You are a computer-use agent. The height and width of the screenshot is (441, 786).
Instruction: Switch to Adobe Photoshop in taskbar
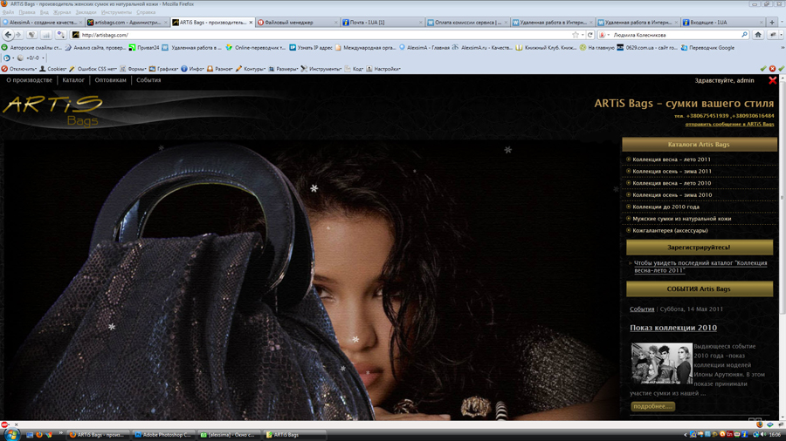coord(163,435)
